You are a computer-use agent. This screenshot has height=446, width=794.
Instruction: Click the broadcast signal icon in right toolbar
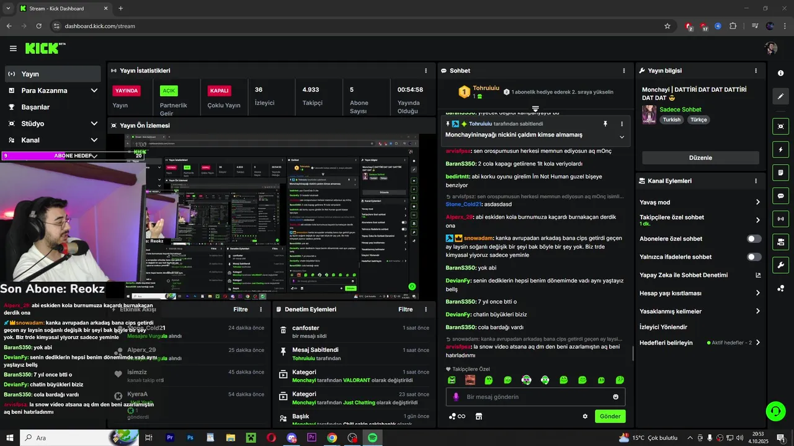point(780,219)
